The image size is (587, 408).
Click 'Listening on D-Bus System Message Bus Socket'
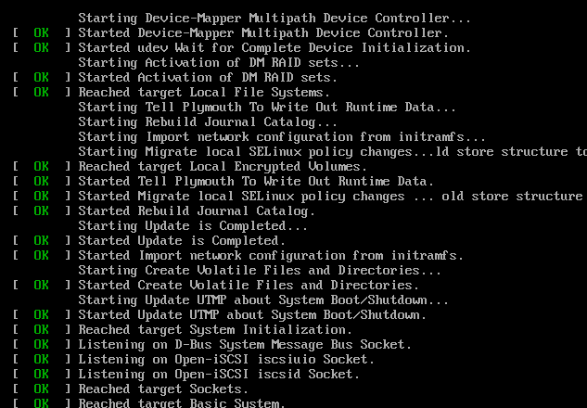[x=245, y=344]
